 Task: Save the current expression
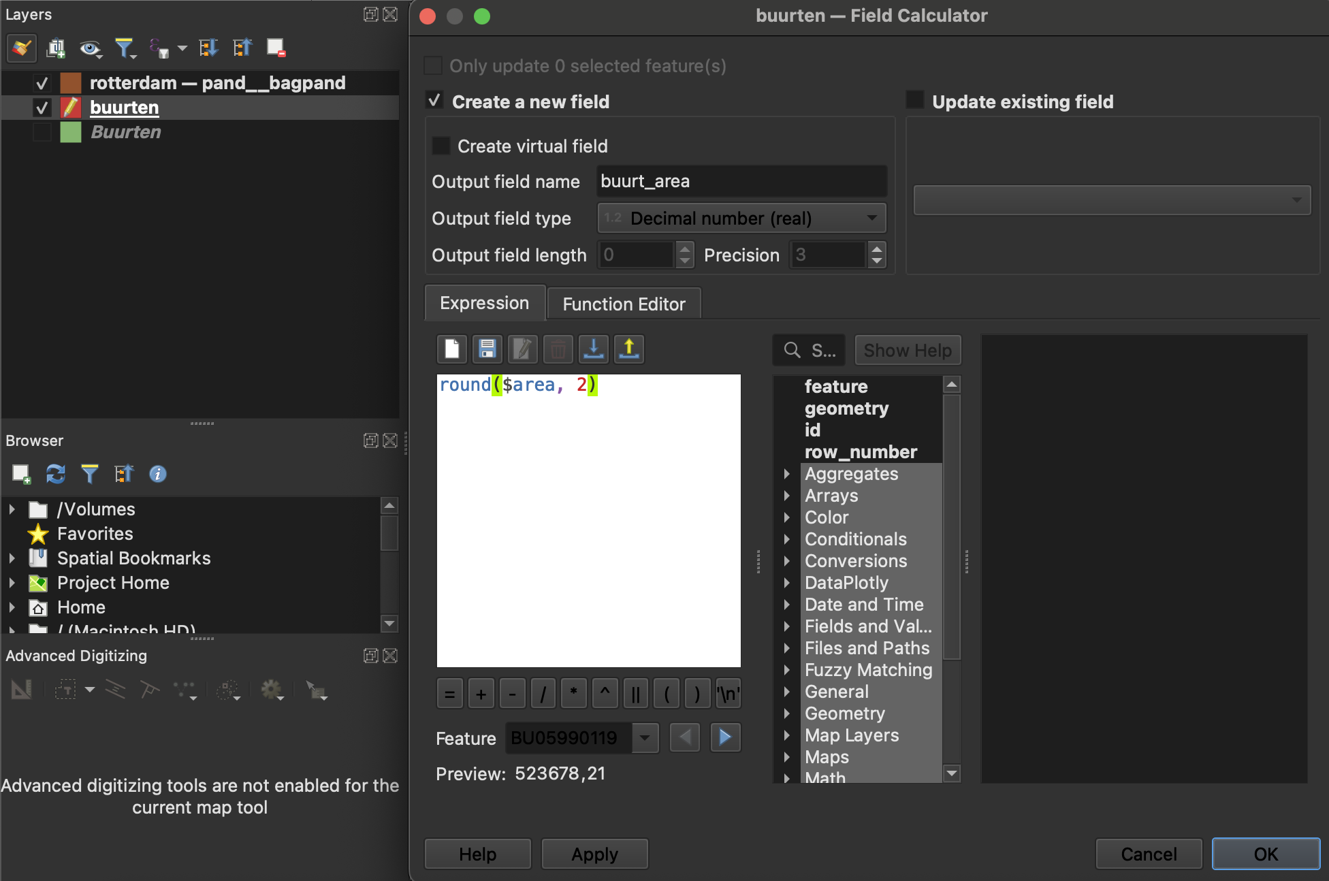pyautogui.click(x=487, y=349)
